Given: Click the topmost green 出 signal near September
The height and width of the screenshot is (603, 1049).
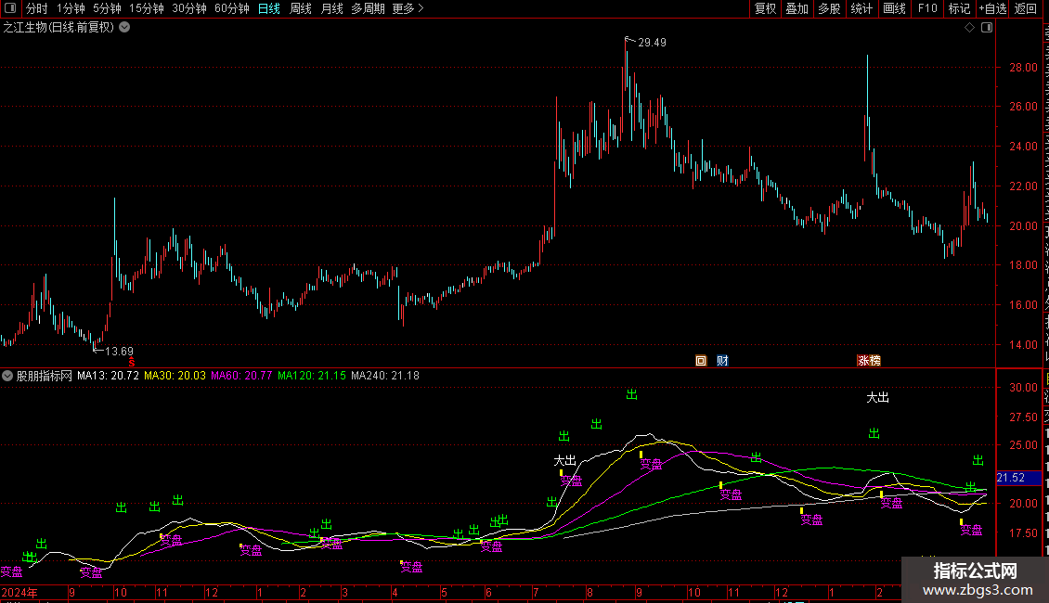Looking at the screenshot, I should click(632, 395).
